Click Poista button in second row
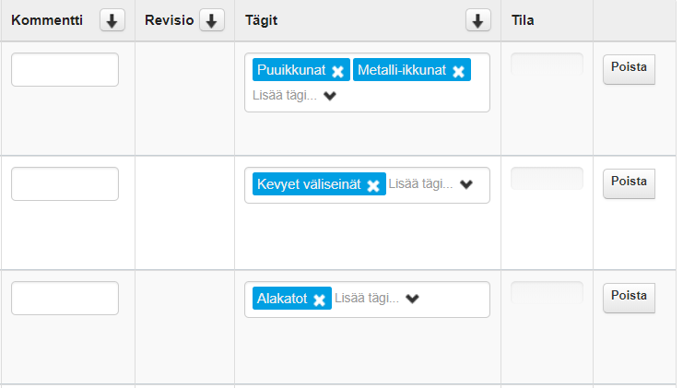The image size is (683, 388). (x=629, y=183)
